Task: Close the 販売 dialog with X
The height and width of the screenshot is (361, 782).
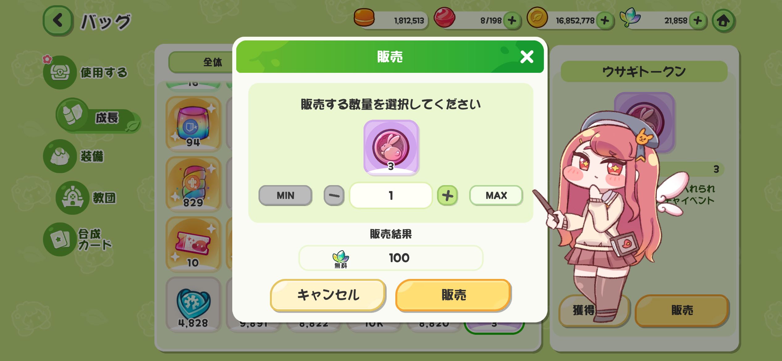Action: click(527, 57)
